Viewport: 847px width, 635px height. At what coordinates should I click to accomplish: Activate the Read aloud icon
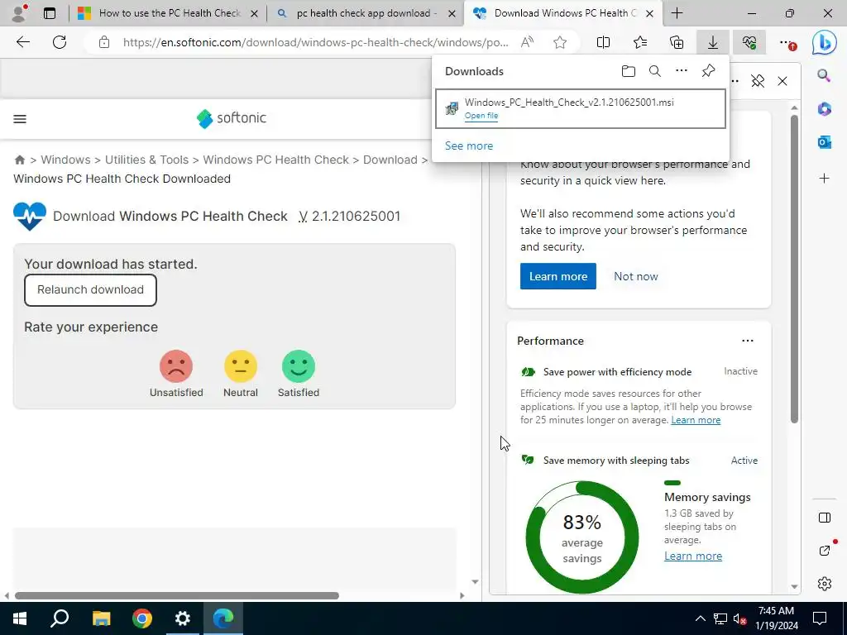(x=527, y=42)
